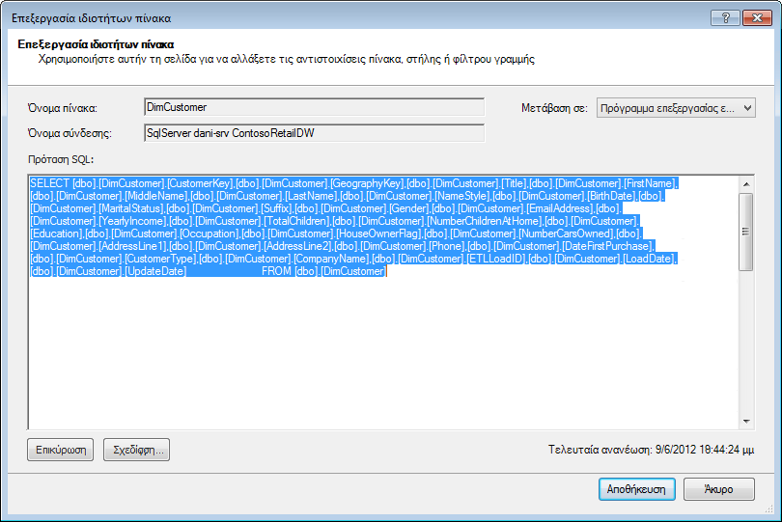Click [GeographyKey] in the SQL statement
The width and height of the screenshot is (782, 522).
367,183
